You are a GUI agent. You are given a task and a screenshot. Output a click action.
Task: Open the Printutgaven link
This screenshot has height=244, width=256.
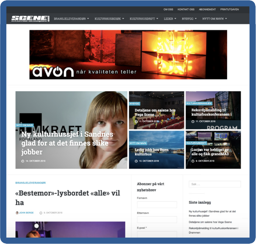point(229,9)
